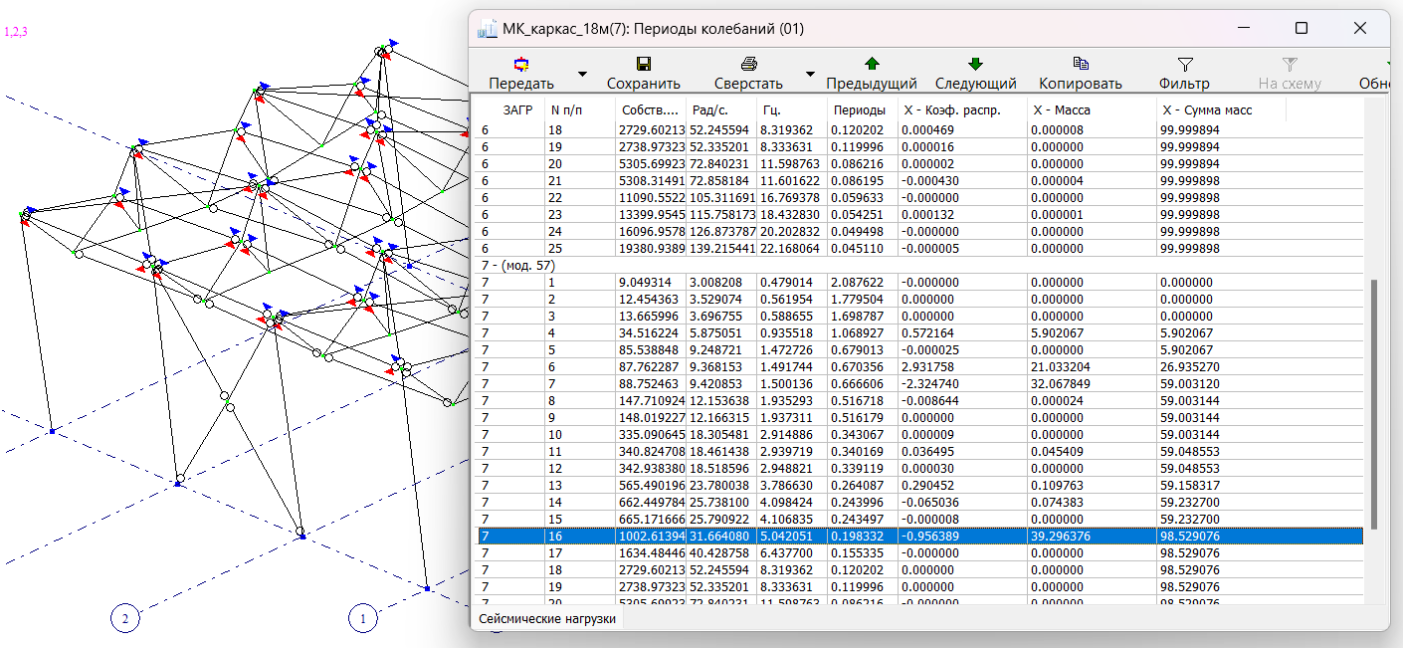Click axis marker circle labeled 2

pyautogui.click(x=124, y=619)
